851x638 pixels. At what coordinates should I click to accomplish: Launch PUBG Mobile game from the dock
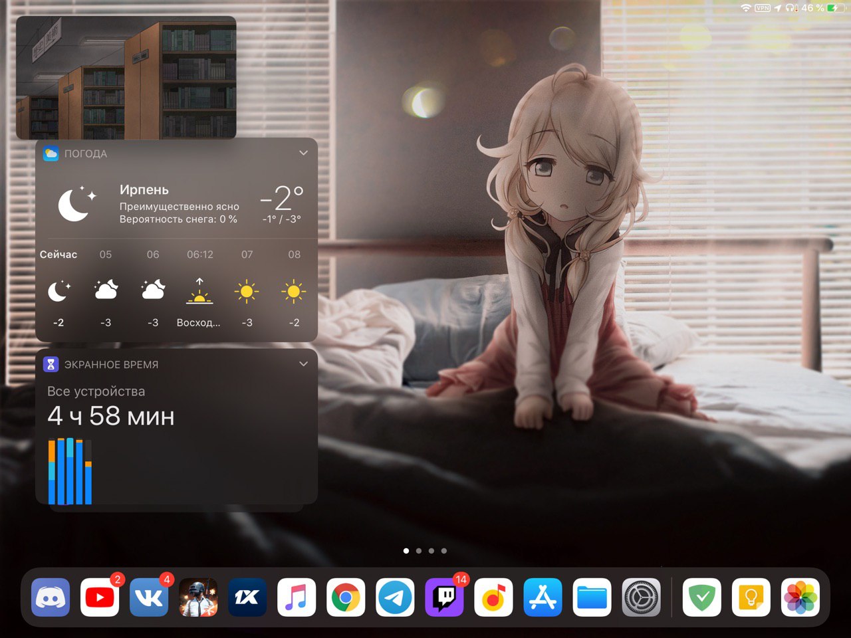click(x=198, y=597)
